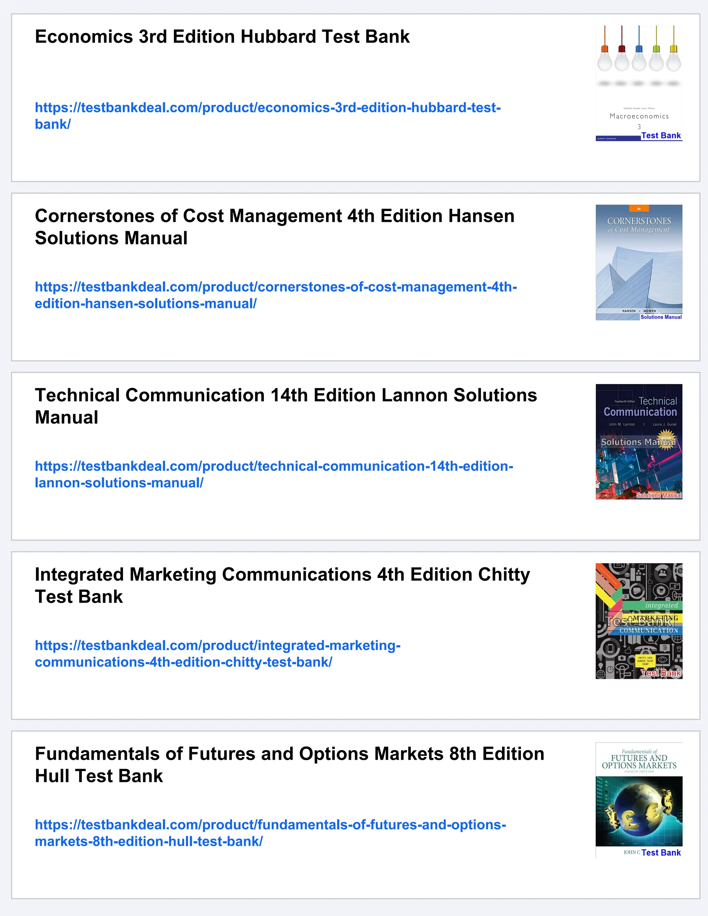Open the Technical Communication Lannon solutions manual URL

(x=274, y=474)
